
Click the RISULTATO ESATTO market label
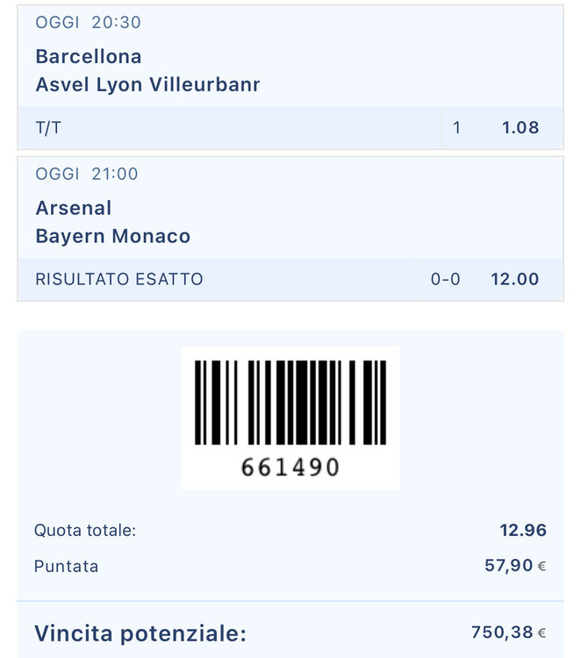click(x=119, y=280)
